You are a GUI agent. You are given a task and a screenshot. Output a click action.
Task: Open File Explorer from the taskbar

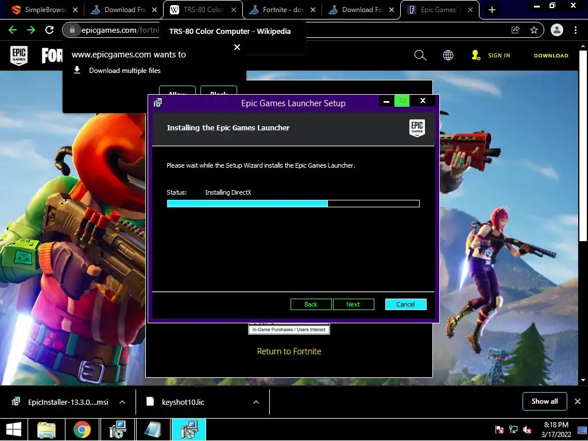[47, 430]
